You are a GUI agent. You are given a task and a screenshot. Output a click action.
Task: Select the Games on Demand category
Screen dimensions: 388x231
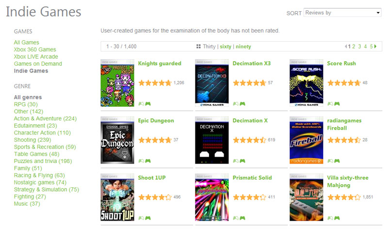click(x=38, y=64)
